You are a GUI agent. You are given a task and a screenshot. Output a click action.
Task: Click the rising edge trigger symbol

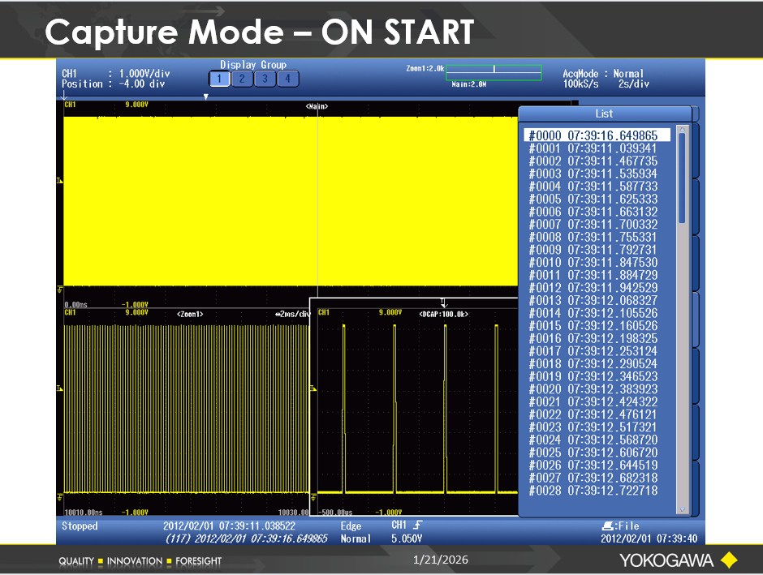click(419, 526)
